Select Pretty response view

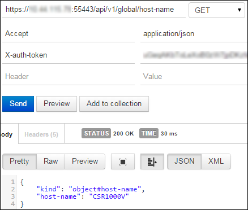19,161
